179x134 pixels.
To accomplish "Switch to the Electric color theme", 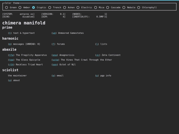I will point(78,8).
